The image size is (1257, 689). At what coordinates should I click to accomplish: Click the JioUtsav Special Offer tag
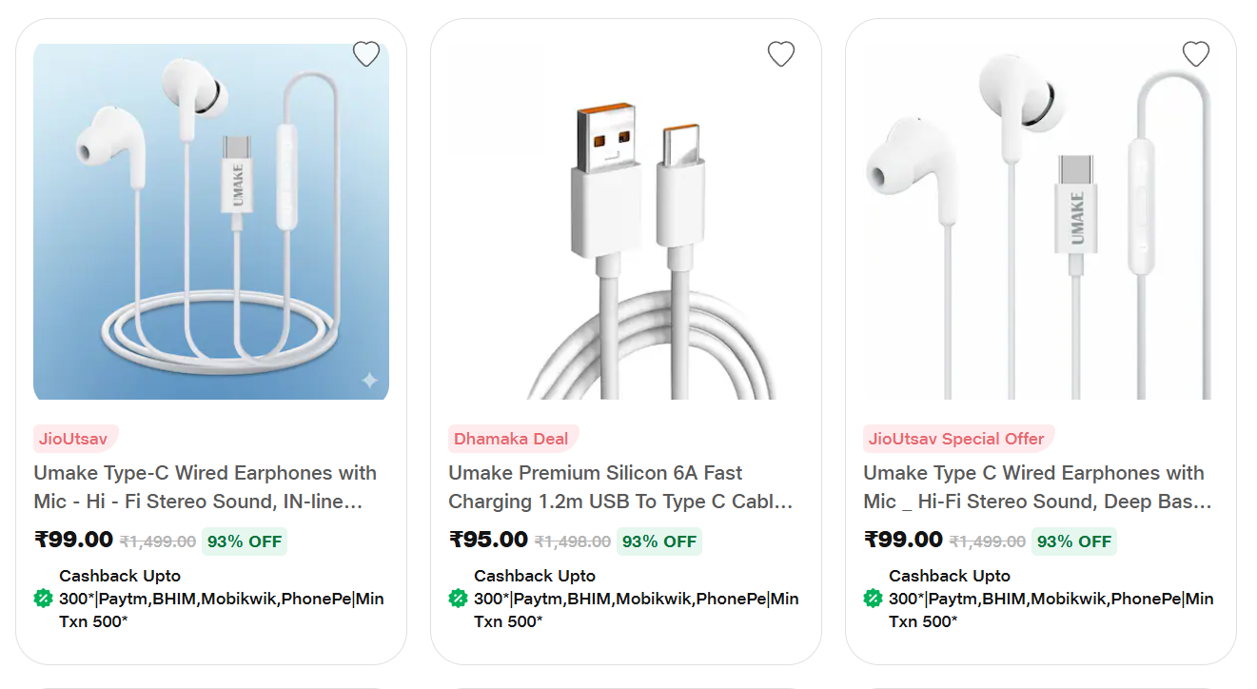[956, 439]
